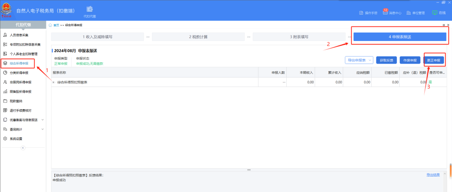The width and height of the screenshot is (452, 192).
Task: Expand the 综合所得预扣预缴表 row
Action: click(54, 82)
